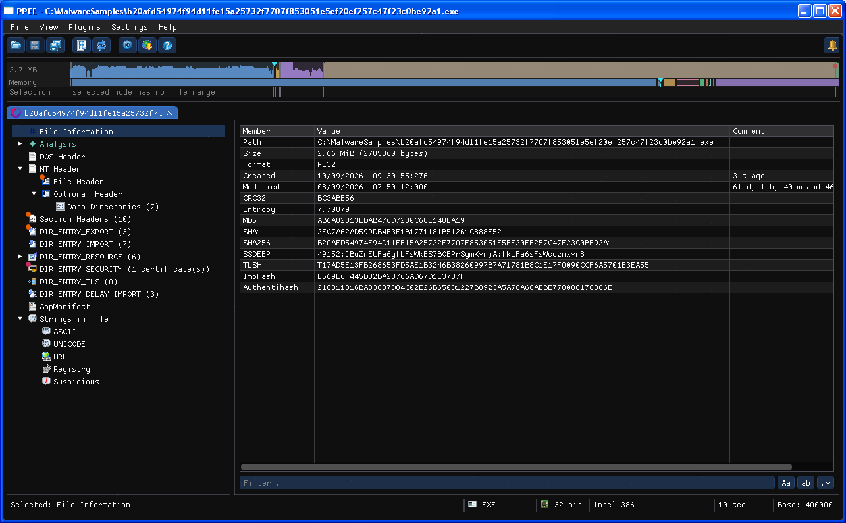Viewport: 846px width, 523px height.
Task: Open the Plugins menu
Action: coord(84,27)
